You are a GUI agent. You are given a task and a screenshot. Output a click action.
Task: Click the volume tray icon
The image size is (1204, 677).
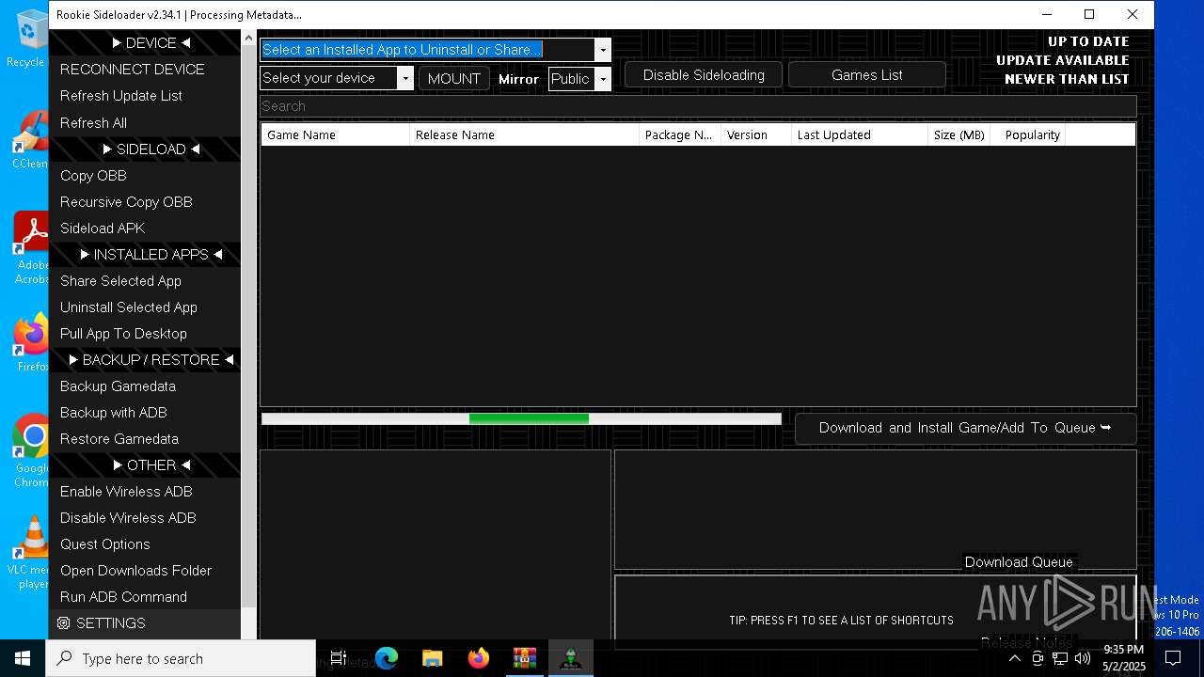[x=1083, y=658]
